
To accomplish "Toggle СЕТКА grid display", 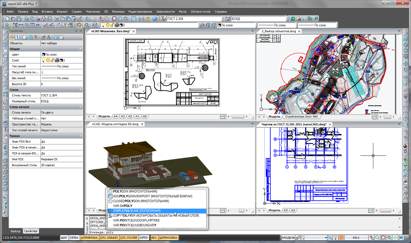I will tap(74, 238).
